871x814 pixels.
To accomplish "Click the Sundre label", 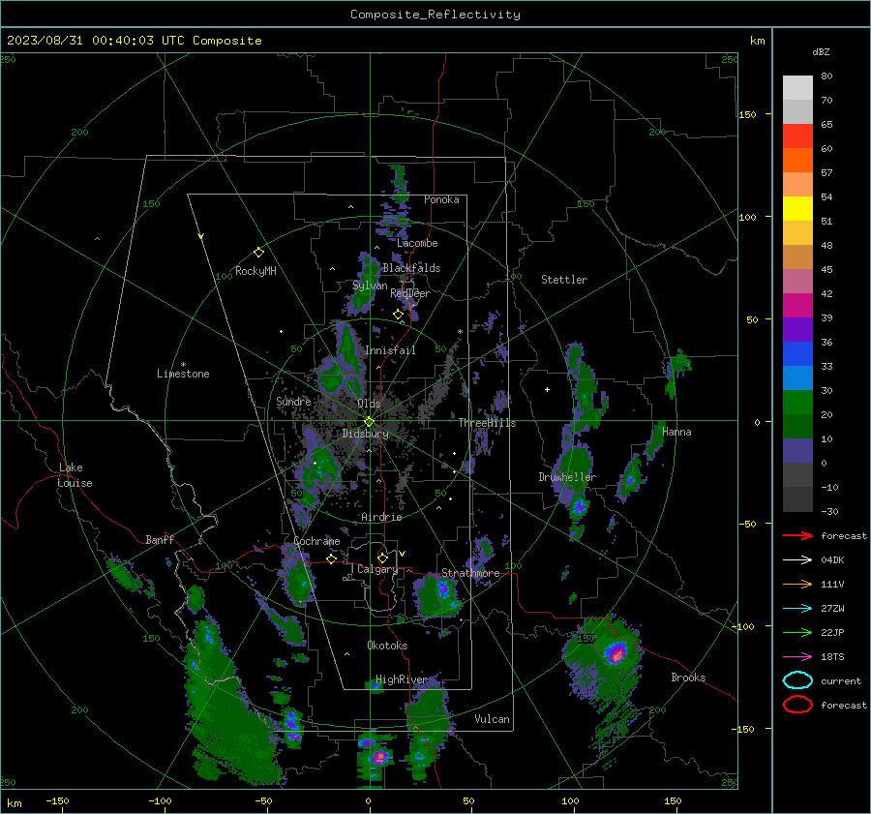I will click(293, 401).
